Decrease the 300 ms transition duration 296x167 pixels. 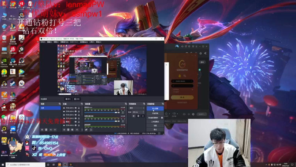point(144,113)
